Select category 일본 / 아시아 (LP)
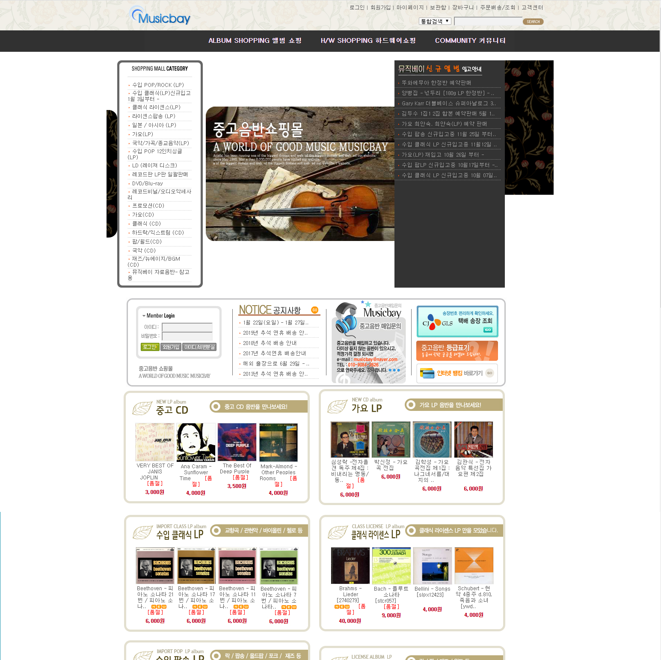This screenshot has height=660, width=661. click(154, 125)
